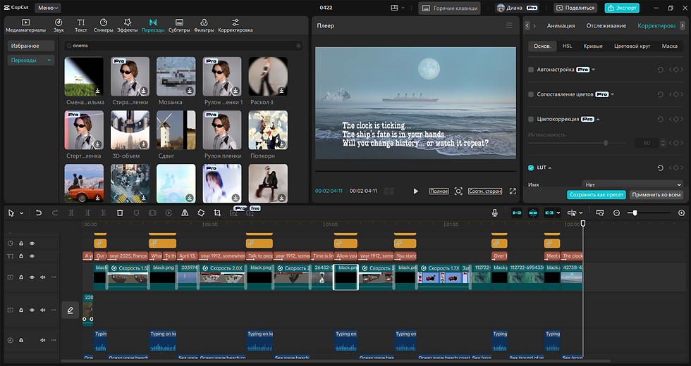Open the Звук media tab
This screenshot has width=691, height=366.
pyautogui.click(x=59, y=25)
